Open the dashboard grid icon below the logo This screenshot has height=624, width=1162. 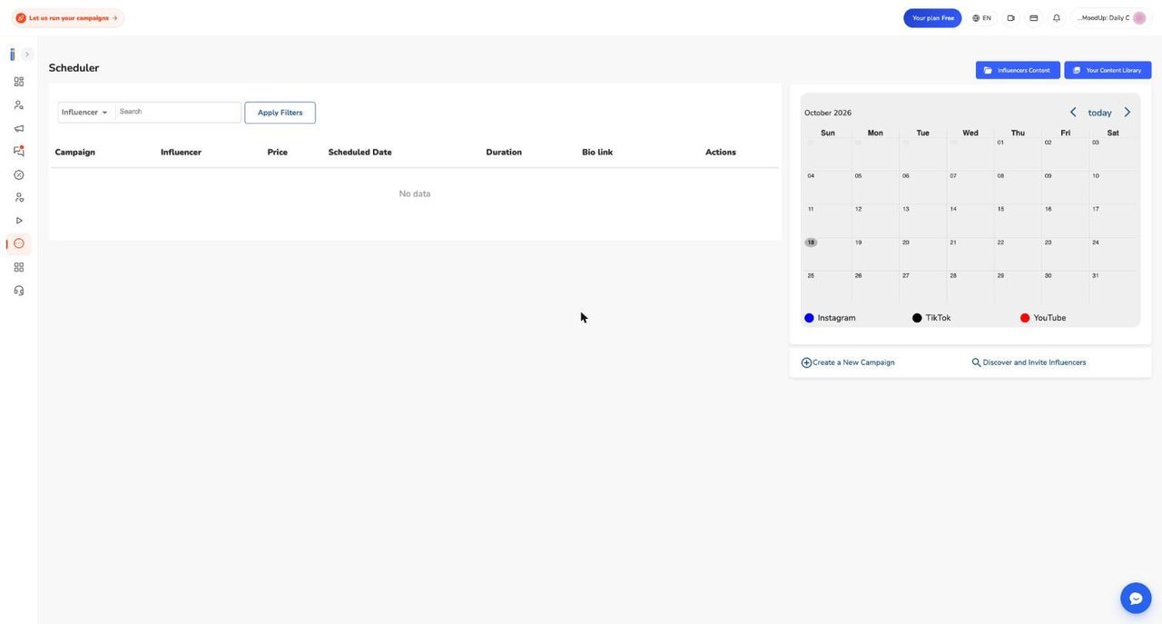19,82
